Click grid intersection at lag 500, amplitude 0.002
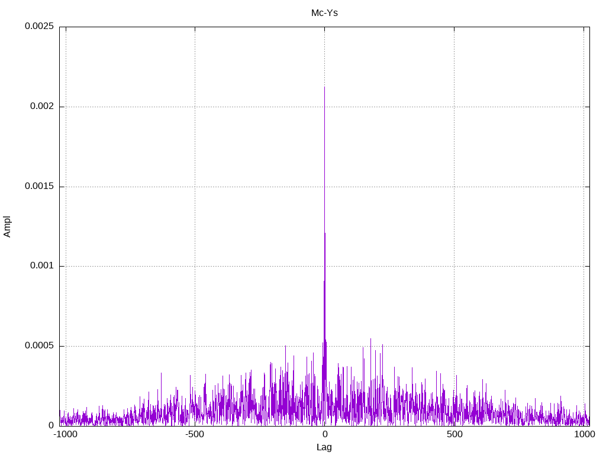Viewport: 606px width, 455px height. click(454, 107)
